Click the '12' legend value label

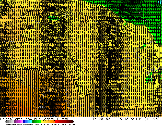click(48, 124)
